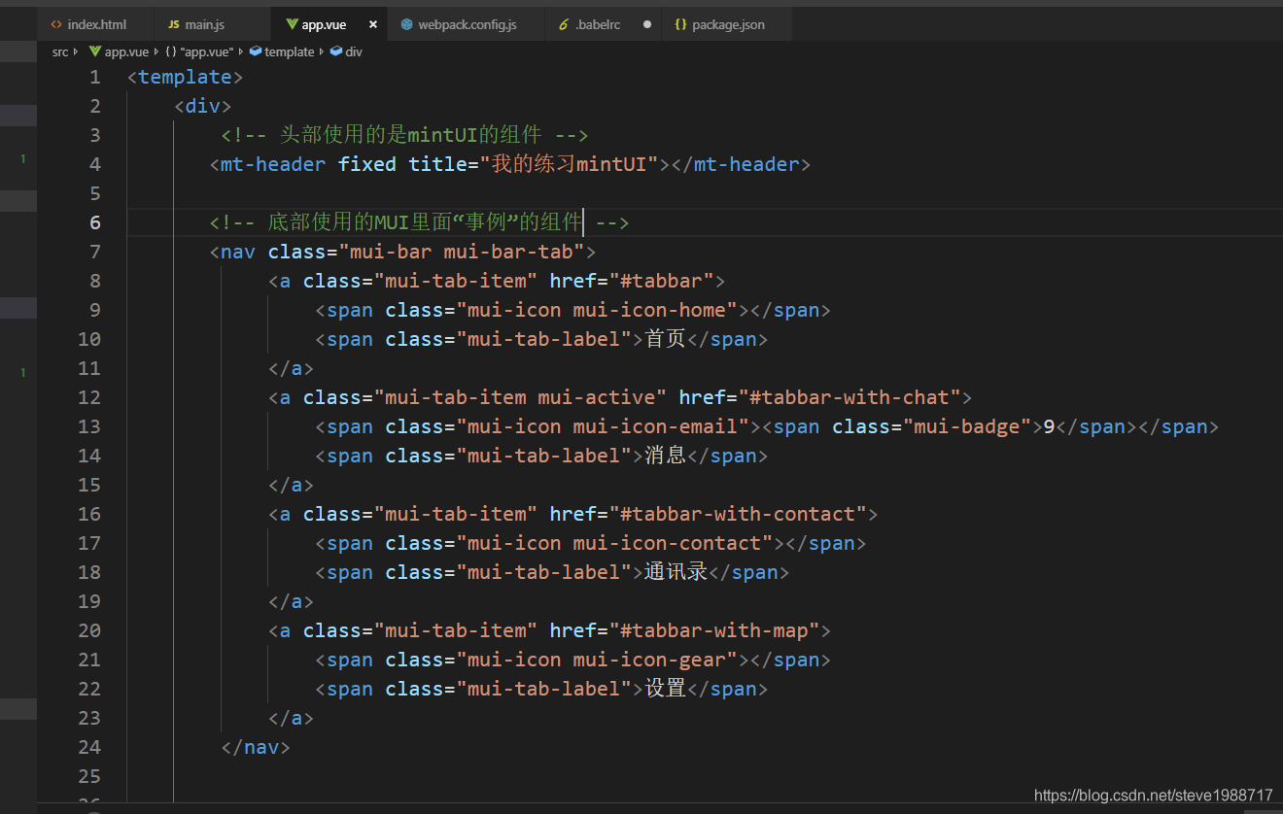This screenshot has height=814, width=1283.
Task: Click the 首页 label text on line 10
Action: tap(666, 339)
